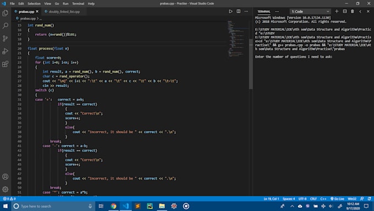Screen dimensions: 374x211
Task: Open the Run menu
Action: click(65, 4)
